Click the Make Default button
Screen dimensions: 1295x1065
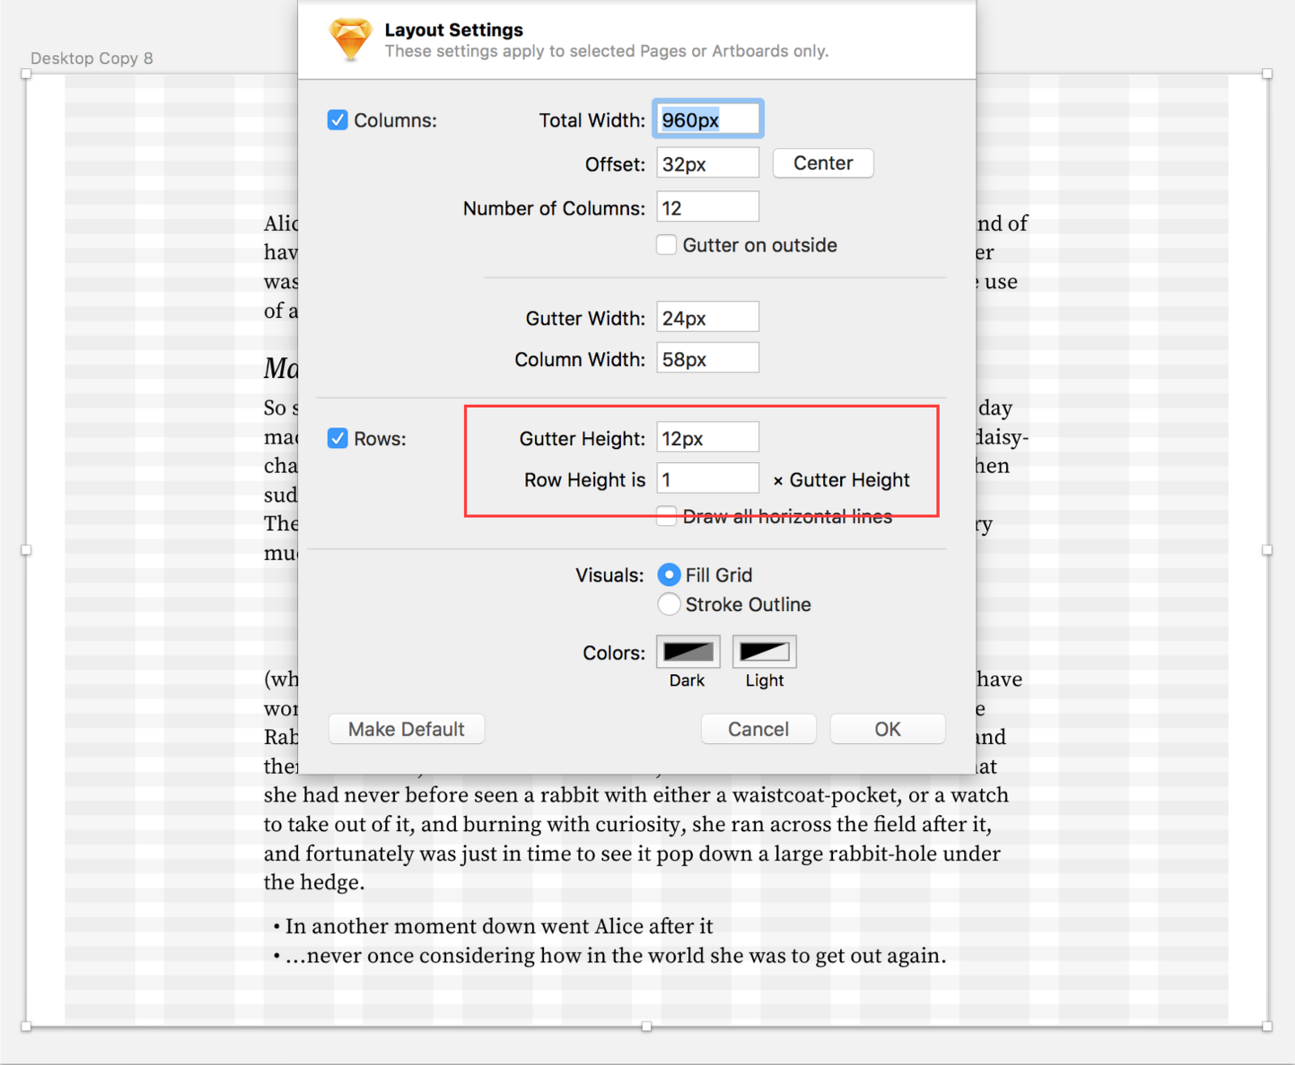(406, 729)
